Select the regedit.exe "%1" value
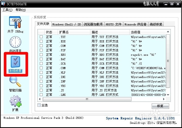This screenshot has width=182, height=128. tap(144, 55)
